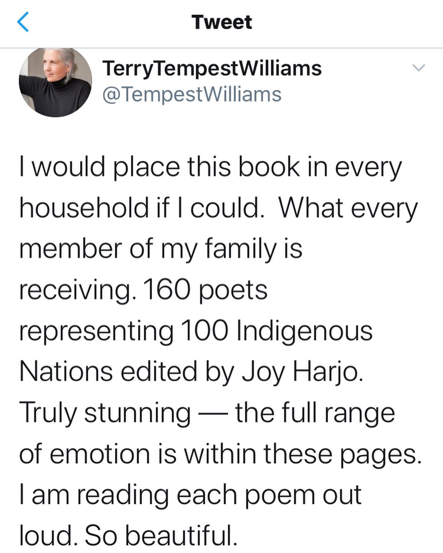Click the Tweet header title

coord(221,22)
